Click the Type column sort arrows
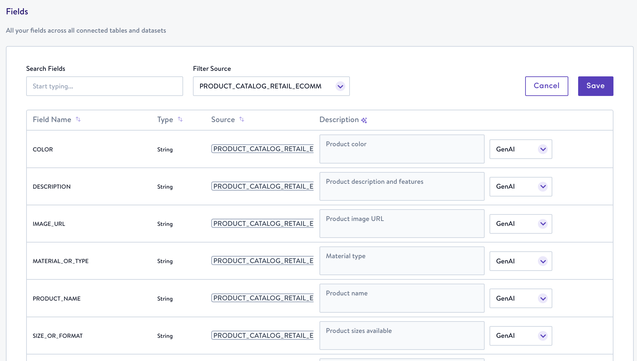Screen dimensions: 637x361 [x=180, y=119]
